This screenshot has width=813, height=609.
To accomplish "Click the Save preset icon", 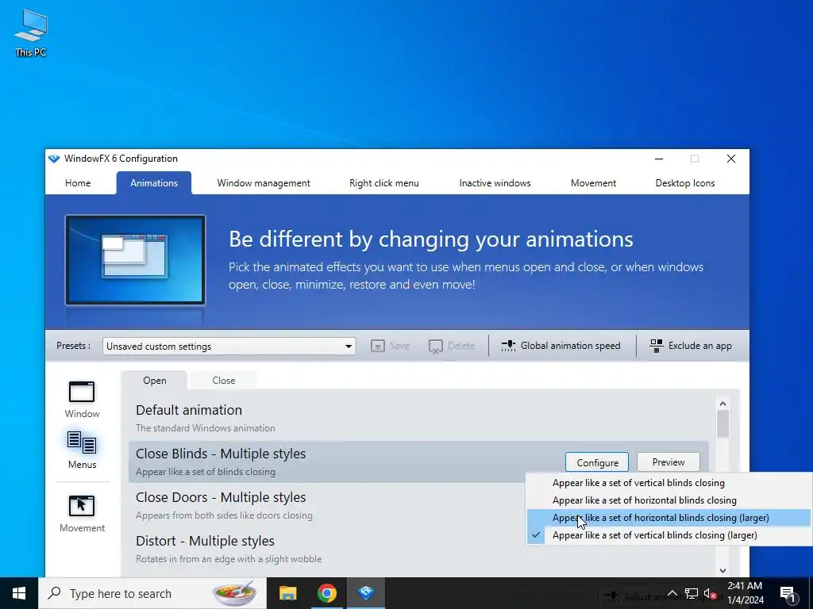I will point(378,346).
